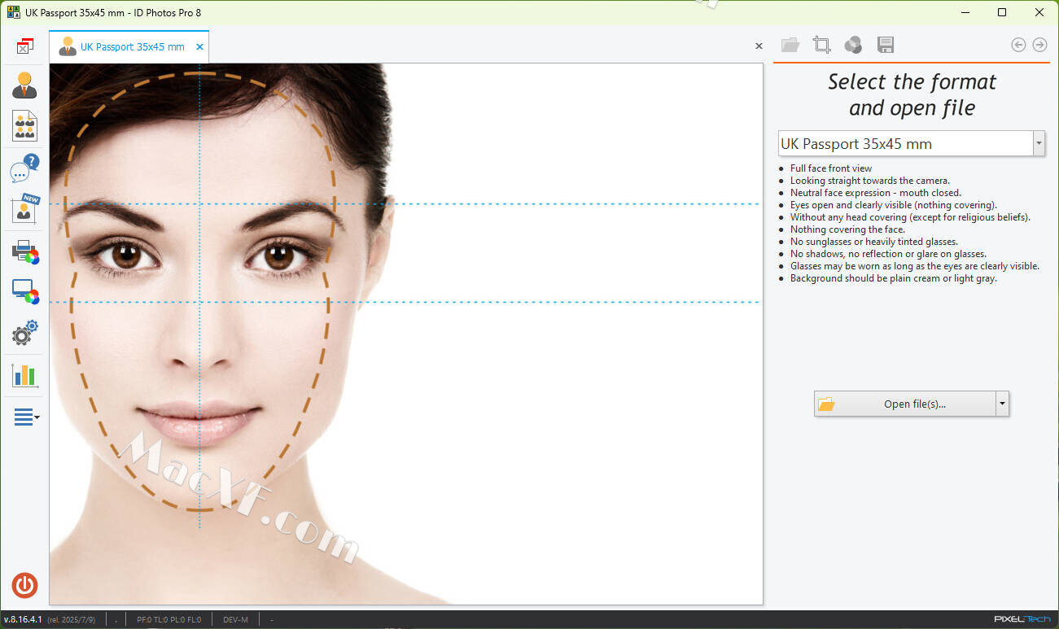
Task: Click the save floppy disk icon
Action: pos(886,45)
